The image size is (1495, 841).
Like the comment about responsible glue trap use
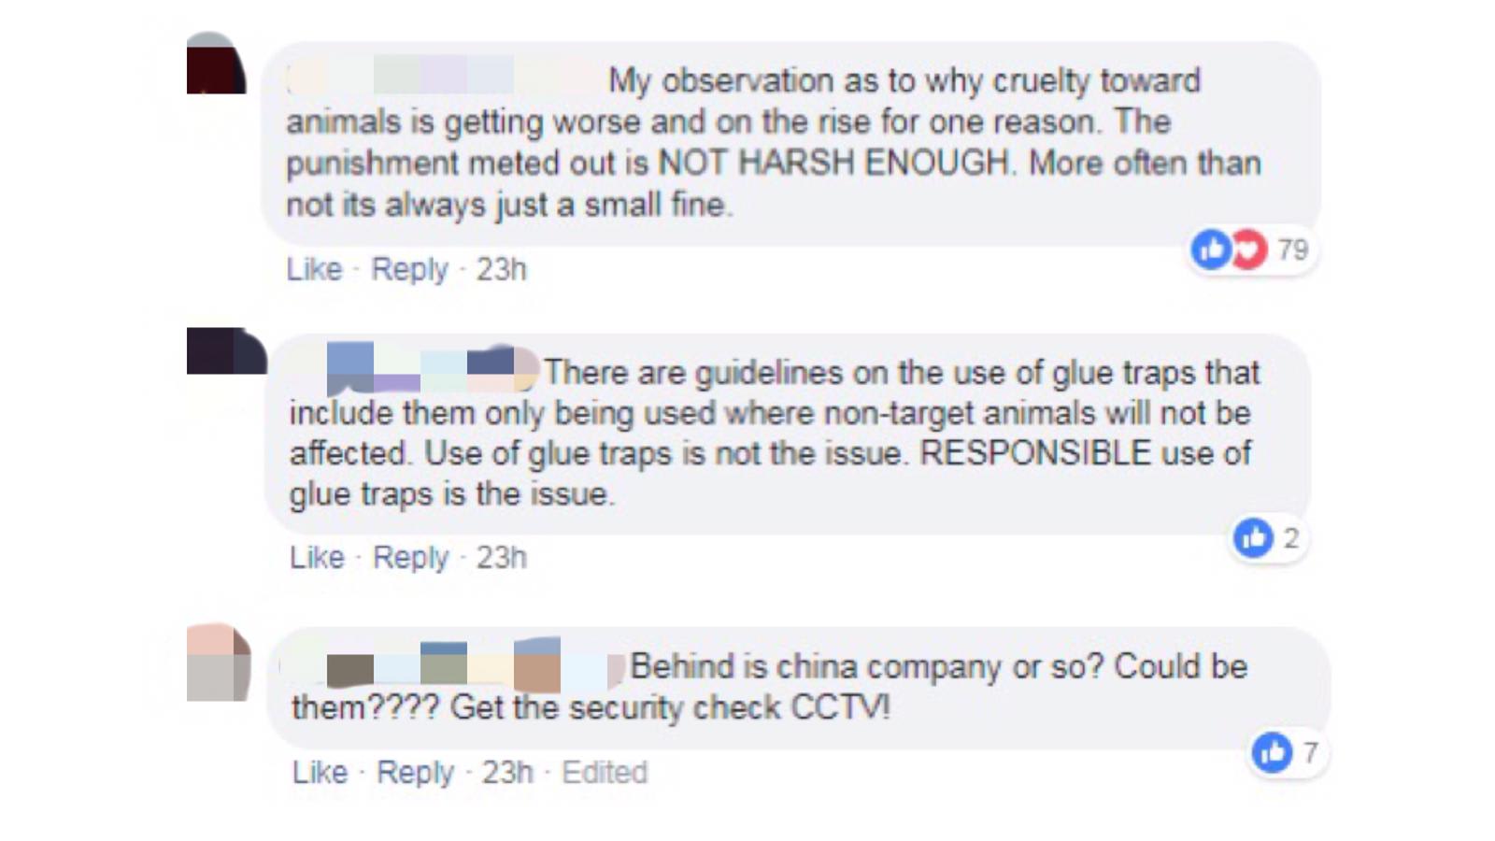point(318,557)
